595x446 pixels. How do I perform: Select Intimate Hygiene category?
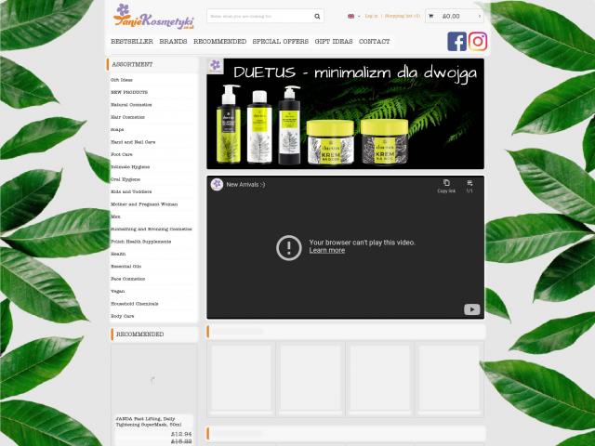[x=130, y=167]
